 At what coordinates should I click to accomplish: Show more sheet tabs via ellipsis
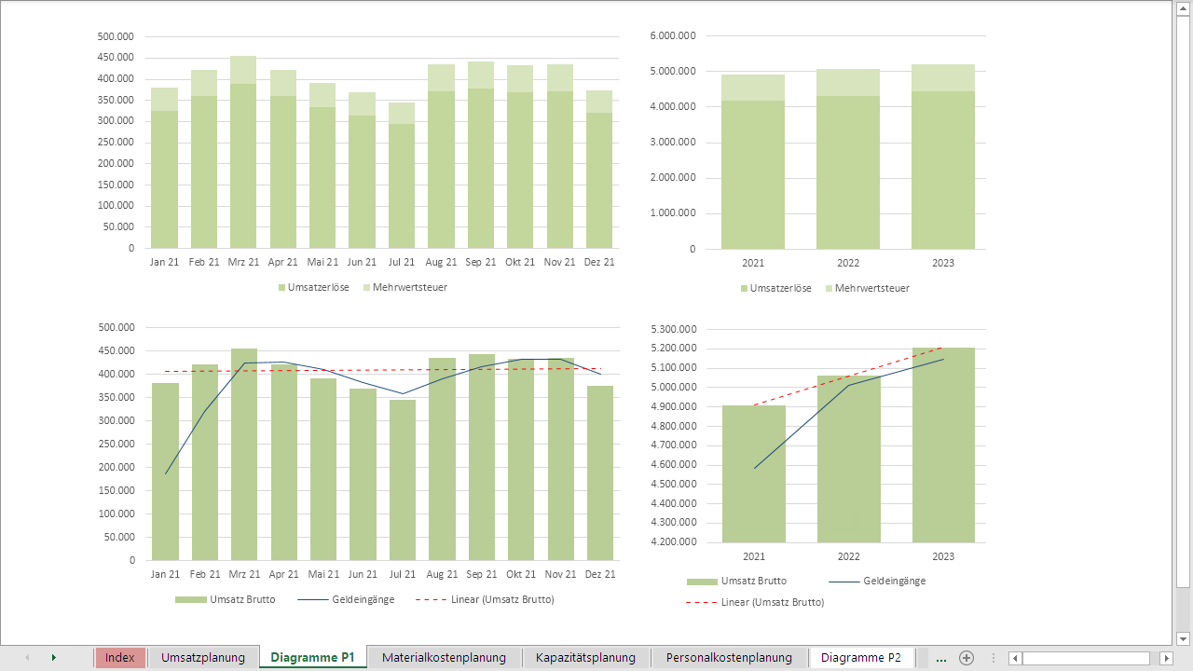point(941,658)
